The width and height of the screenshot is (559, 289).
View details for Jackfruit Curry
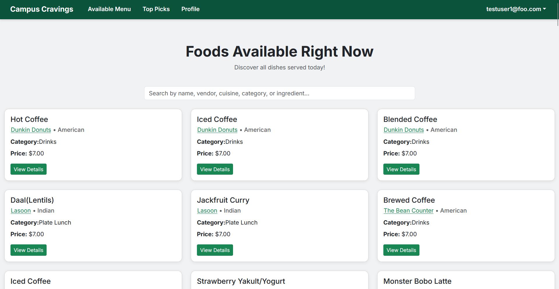[215, 250]
